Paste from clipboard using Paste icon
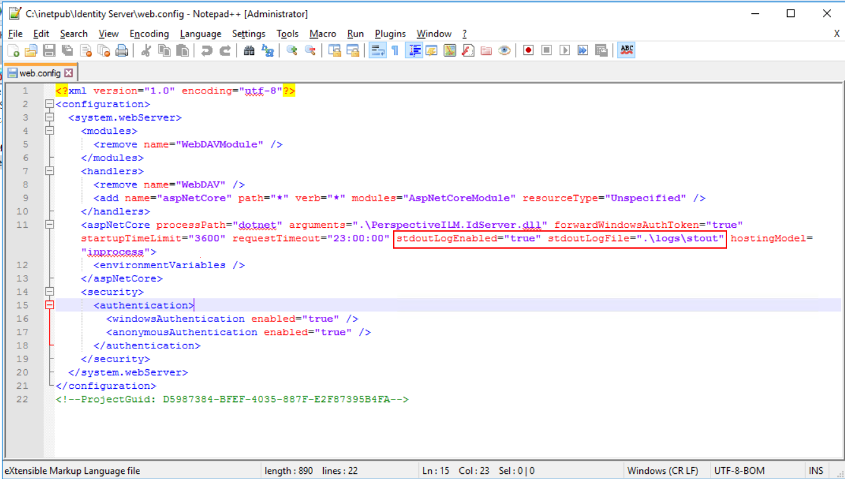The image size is (845, 479). pos(182,51)
